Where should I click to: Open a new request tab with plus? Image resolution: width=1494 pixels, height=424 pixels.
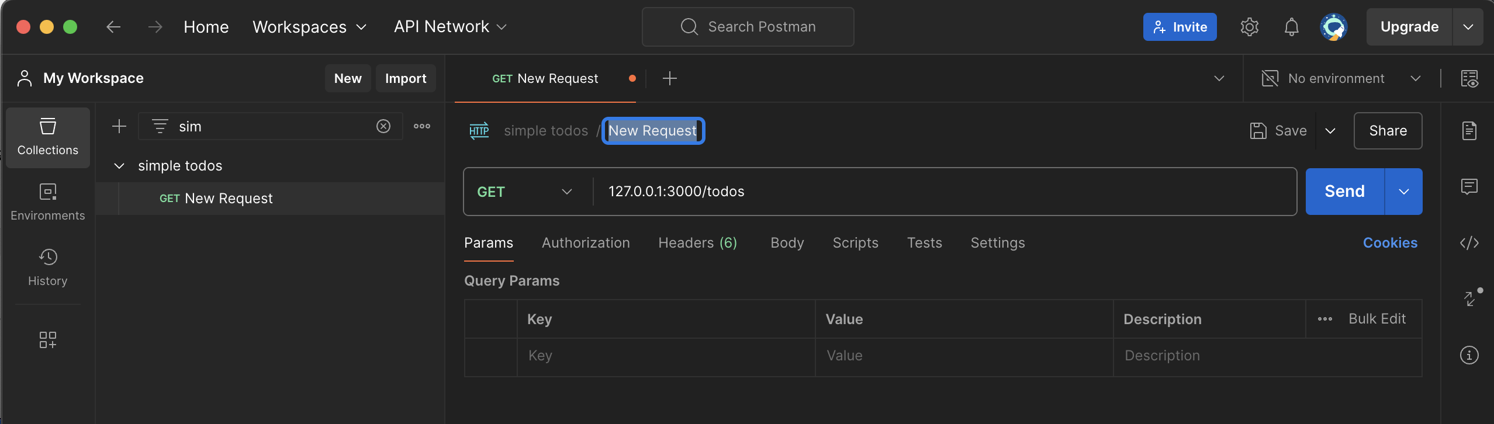click(670, 78)
